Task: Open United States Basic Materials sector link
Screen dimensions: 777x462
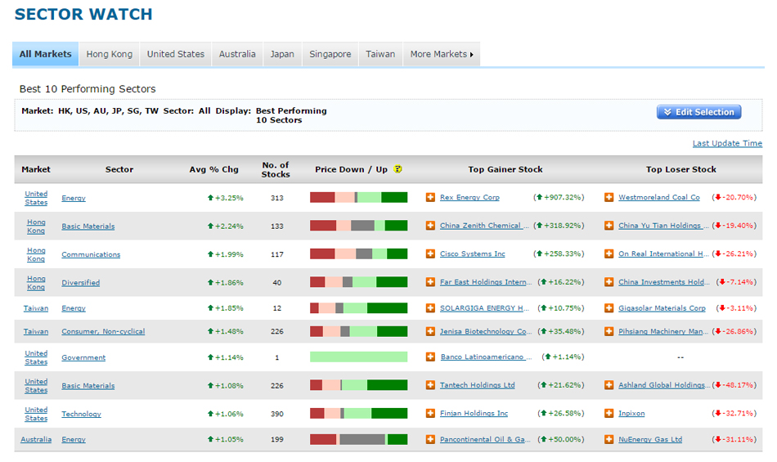Action: [88, 386]
